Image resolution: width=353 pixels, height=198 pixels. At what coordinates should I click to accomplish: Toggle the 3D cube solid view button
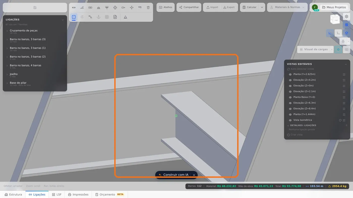coord(346,33)
